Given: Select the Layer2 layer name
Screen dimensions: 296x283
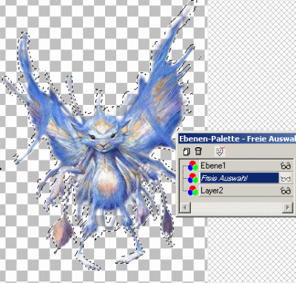Looking at the screenshot, I should tap(212, 191).
